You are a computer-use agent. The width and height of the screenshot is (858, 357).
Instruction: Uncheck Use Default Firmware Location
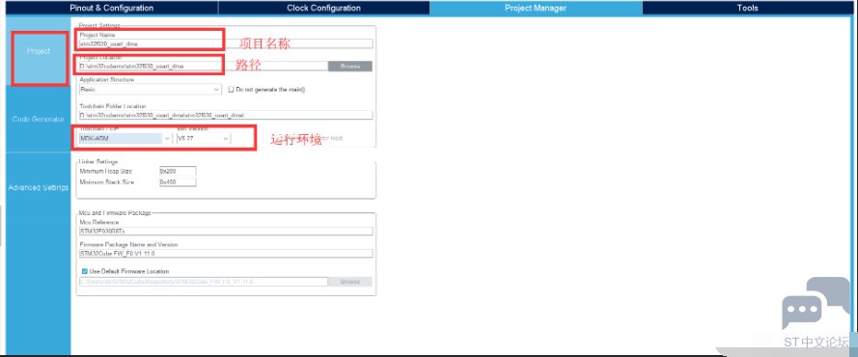84,271
